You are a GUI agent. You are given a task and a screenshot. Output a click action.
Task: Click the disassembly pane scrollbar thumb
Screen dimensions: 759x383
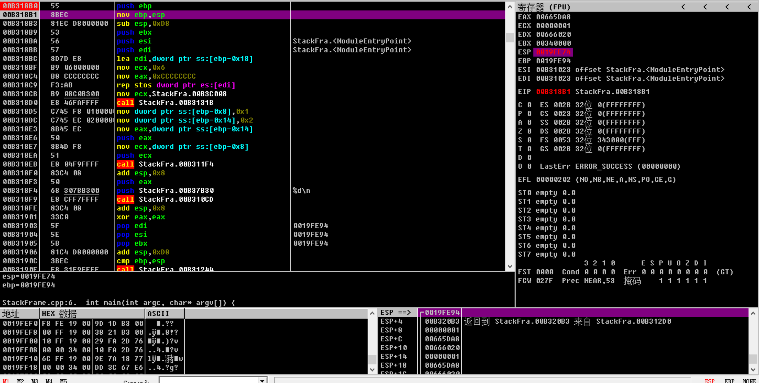pyautogui.click(x=510, y=38)
